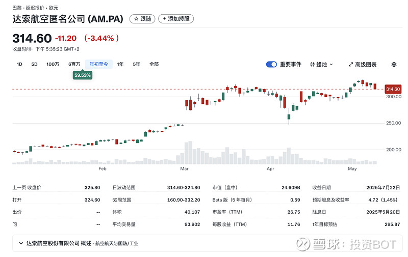Click the 250.00 price axis label
408x257 pixels.
click(x=393, y=123)
